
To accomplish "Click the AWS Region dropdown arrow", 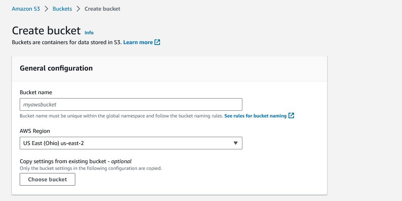I will (x=236, y=143).
